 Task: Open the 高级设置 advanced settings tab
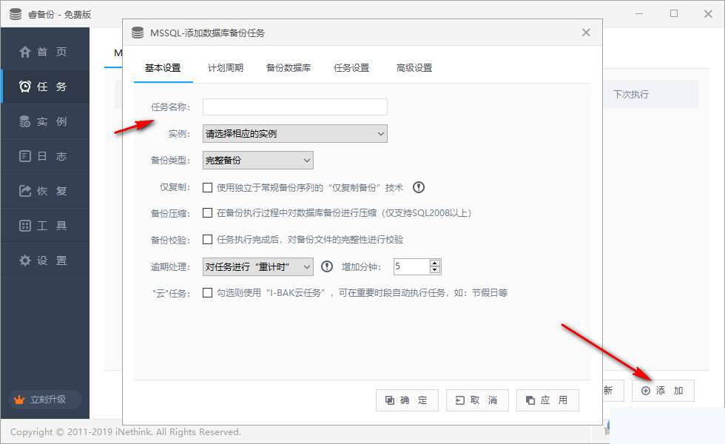coord(414,68)
